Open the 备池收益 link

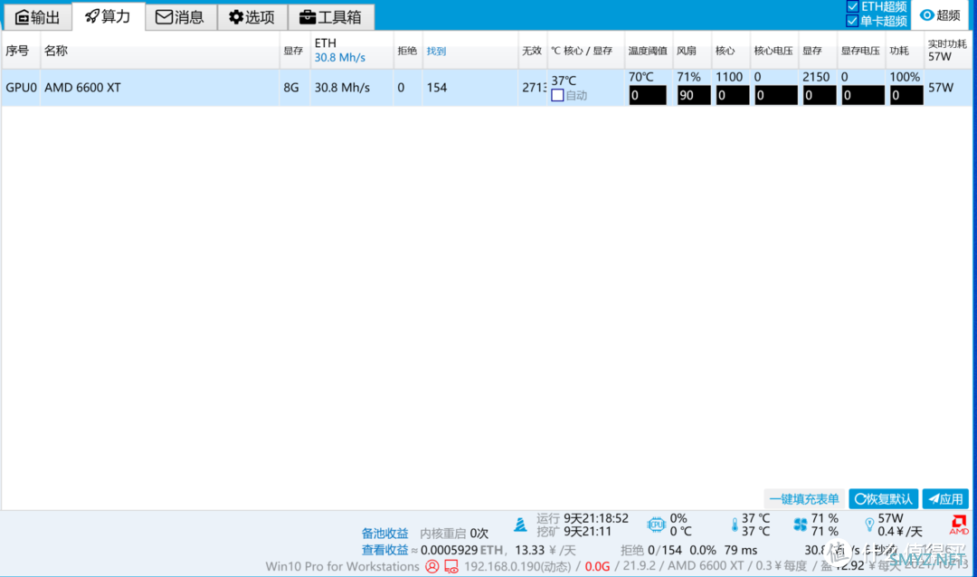click(x=385, y=534)
